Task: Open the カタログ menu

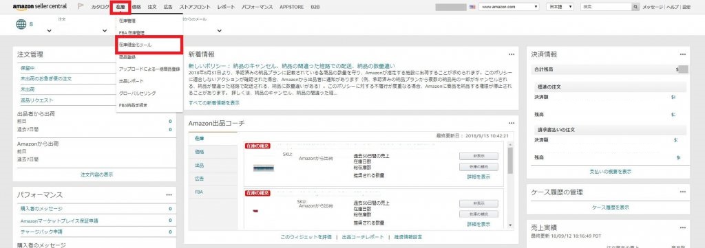Action: [x=101, y=7]
